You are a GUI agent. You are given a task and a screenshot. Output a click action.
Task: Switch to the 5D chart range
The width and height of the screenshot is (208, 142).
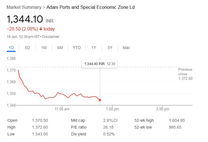click(x=27, y=48)
